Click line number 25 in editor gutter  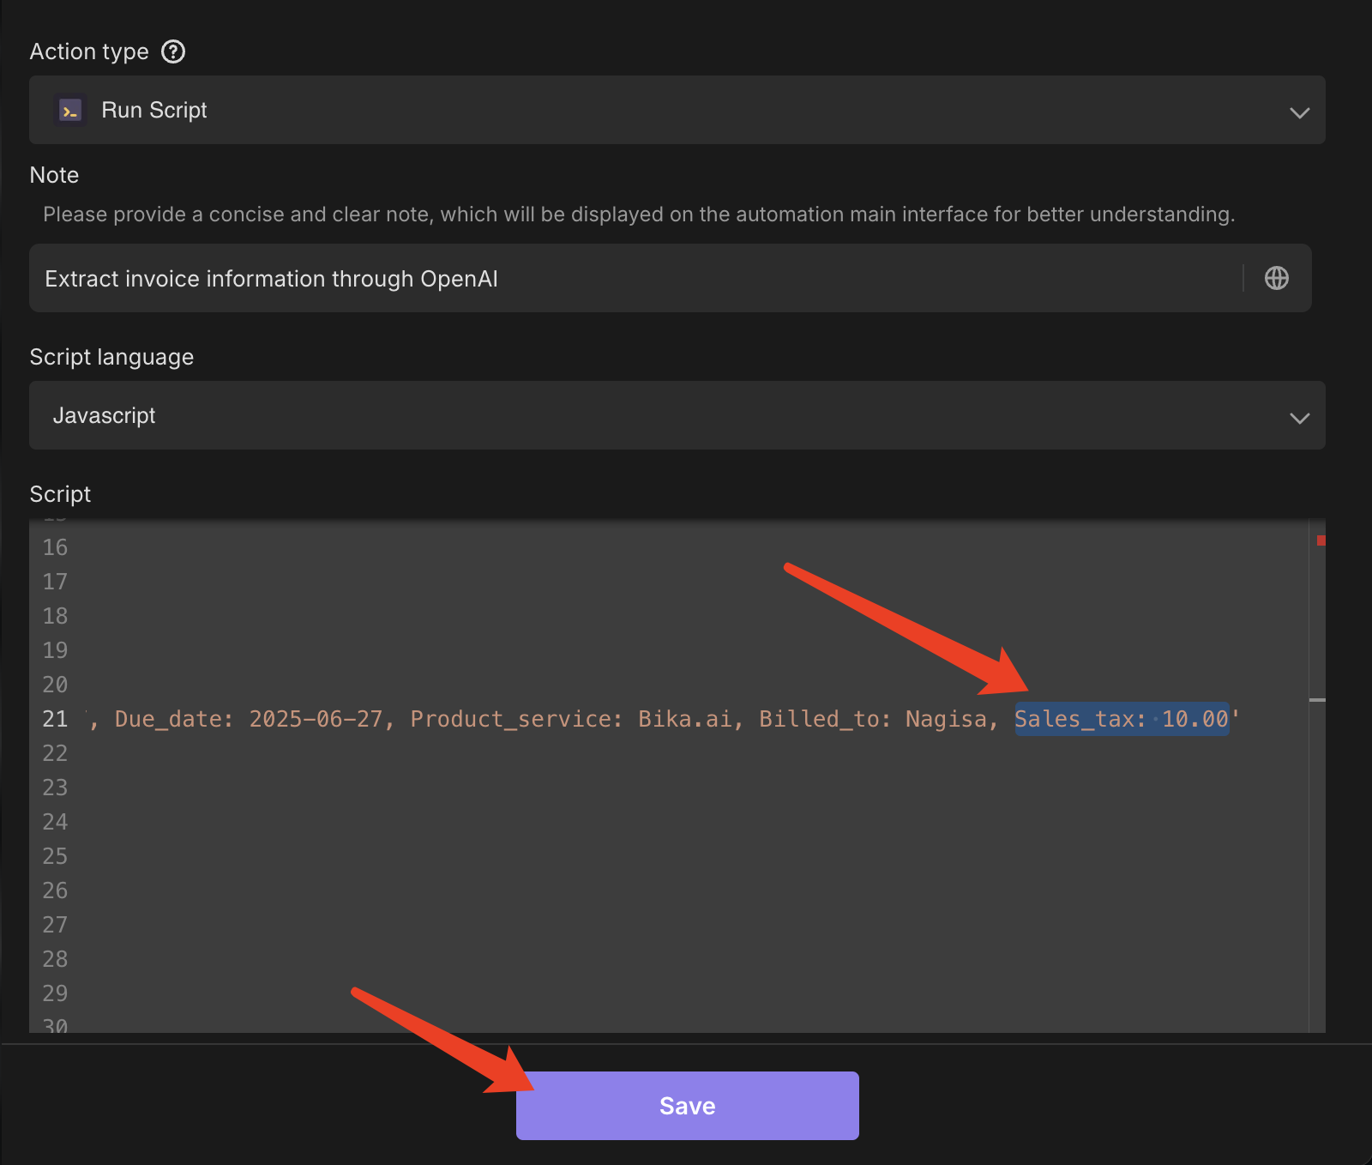pyautogui.click(x=55, y=856)
